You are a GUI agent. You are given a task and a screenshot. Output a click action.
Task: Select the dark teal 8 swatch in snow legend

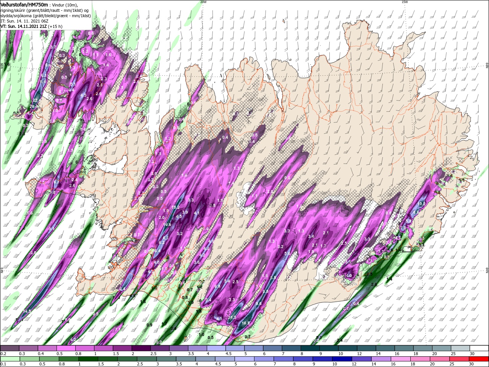click(310, 348)
